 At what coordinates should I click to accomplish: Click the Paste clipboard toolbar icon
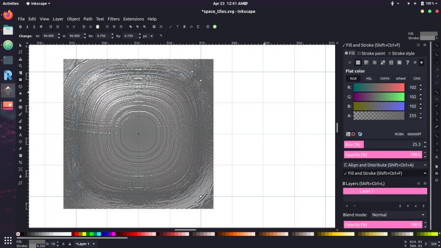pyautogui.click(x=98, y=26)
